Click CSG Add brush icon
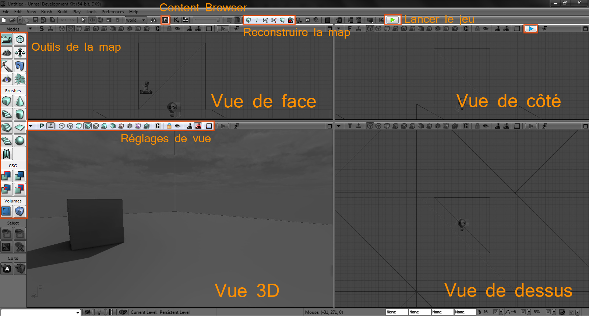589x316 pixels. click(7, 176)
